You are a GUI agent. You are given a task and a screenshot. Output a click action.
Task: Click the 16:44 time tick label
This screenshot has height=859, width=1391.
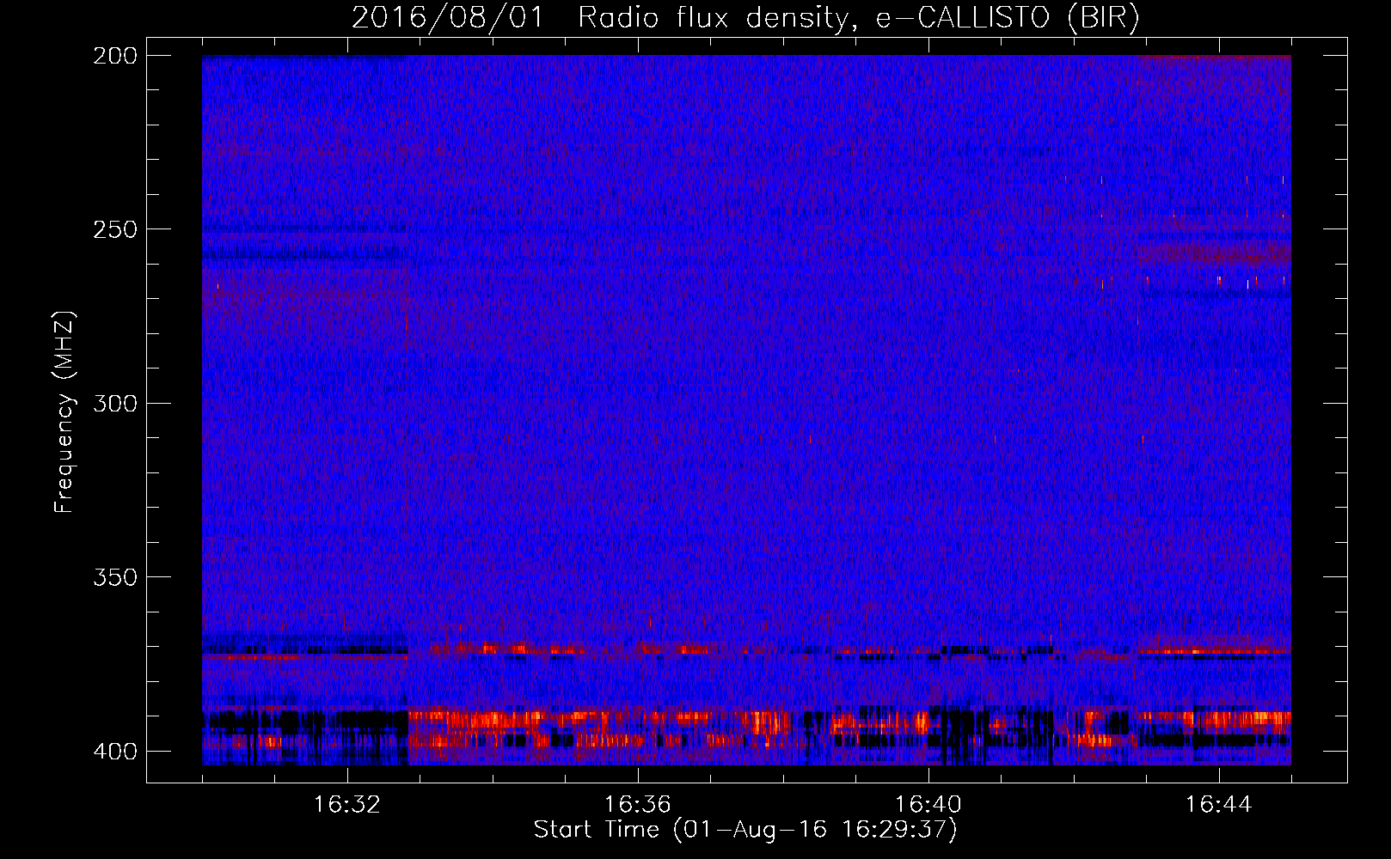[x=1219, y=805]
